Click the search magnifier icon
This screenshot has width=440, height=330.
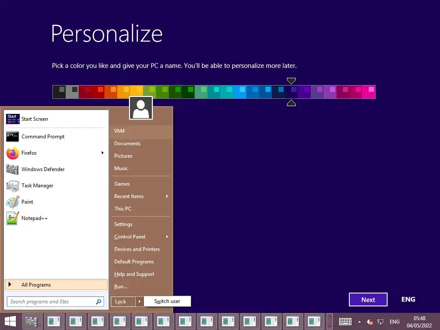point(98,302)
